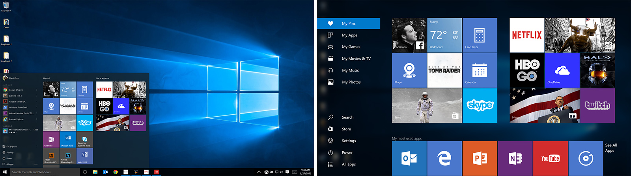Expand the Adobe Premiere Pro jump list arrow
The width and height of the screenshot is (631, 176).
(37, 113)
